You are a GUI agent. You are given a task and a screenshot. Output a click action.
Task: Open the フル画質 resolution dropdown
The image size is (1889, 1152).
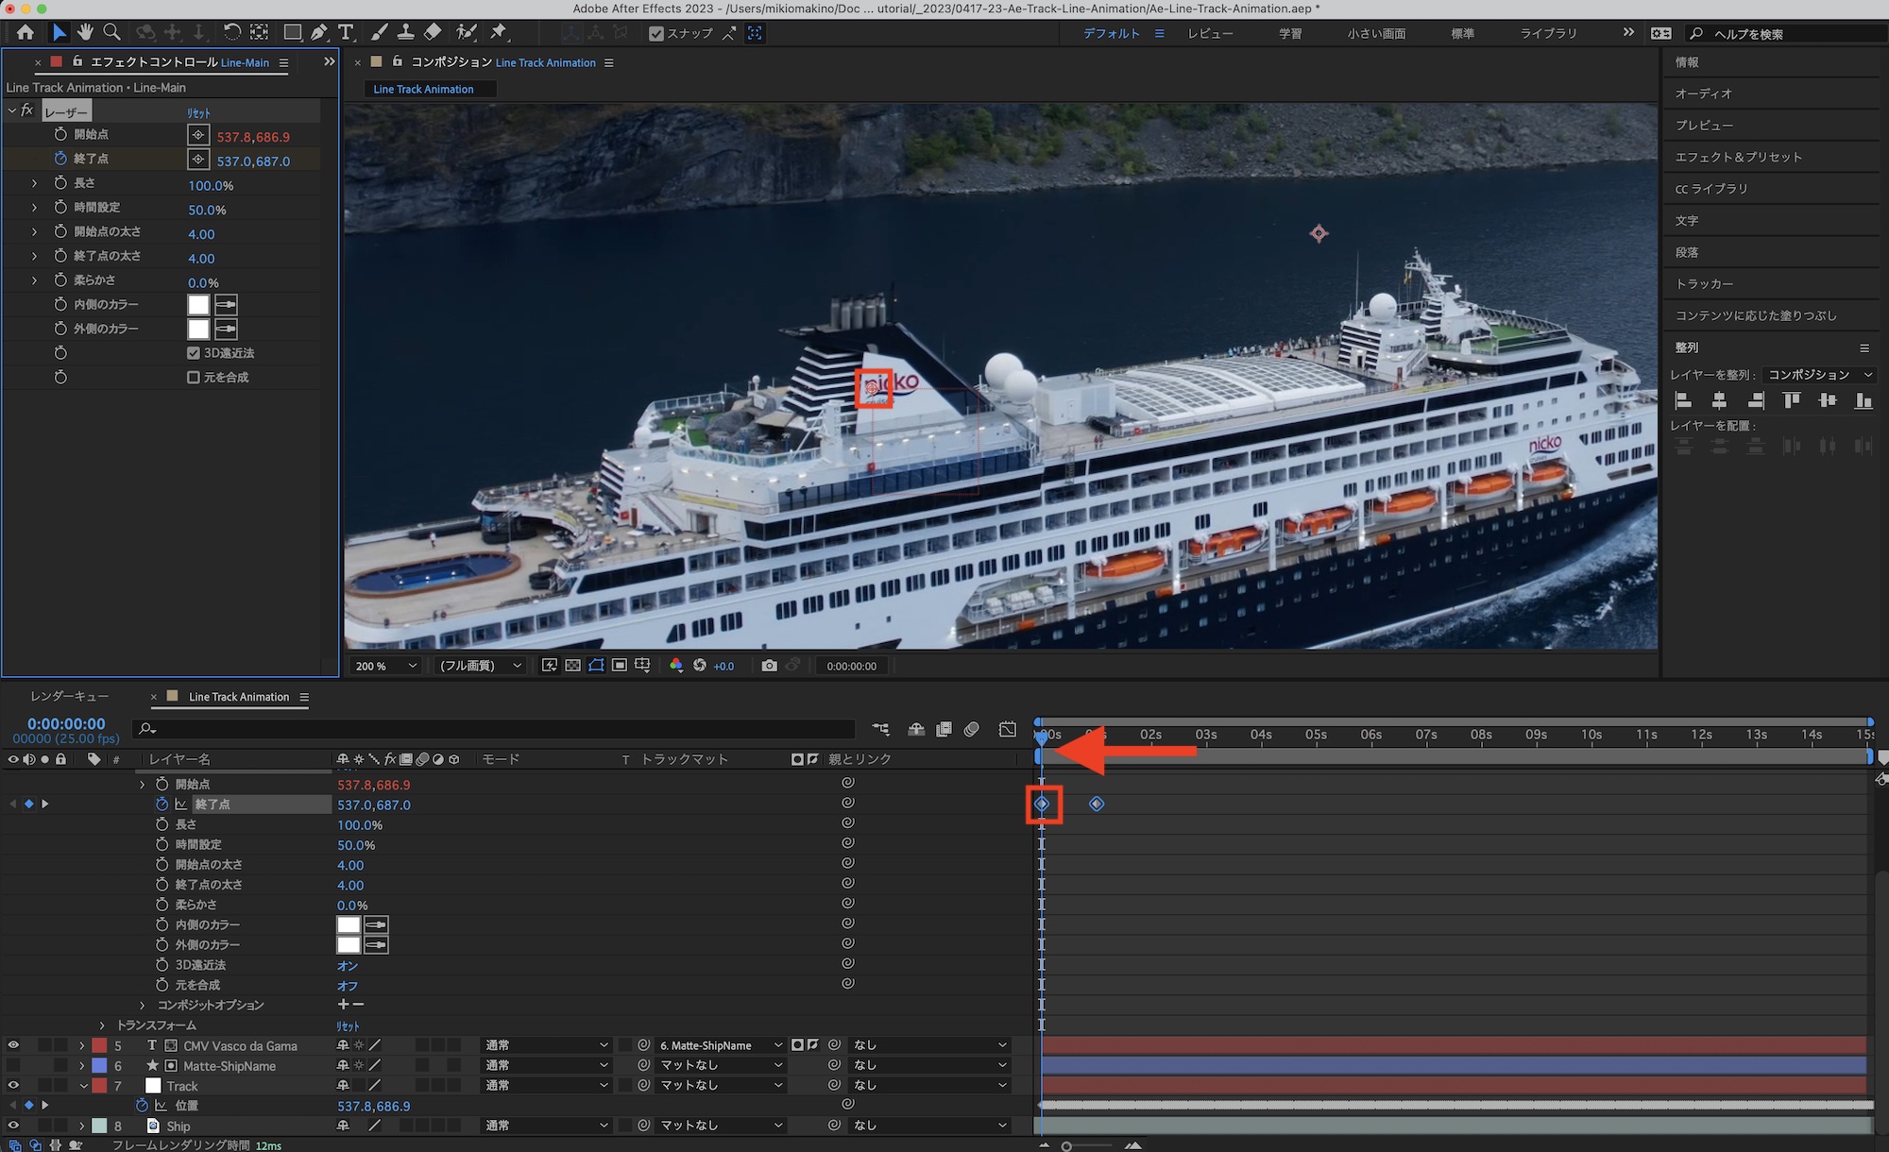(480, 666)
